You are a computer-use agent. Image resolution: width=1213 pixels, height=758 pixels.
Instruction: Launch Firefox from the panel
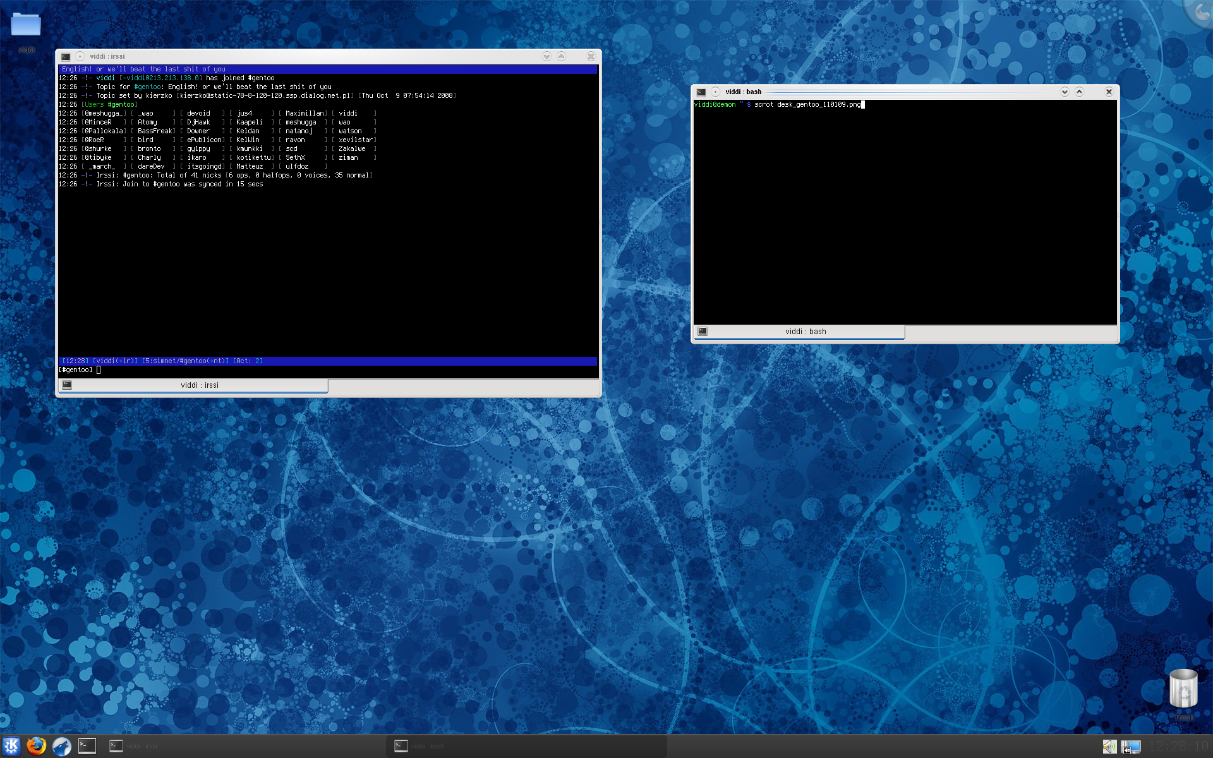tap(37, 746)
